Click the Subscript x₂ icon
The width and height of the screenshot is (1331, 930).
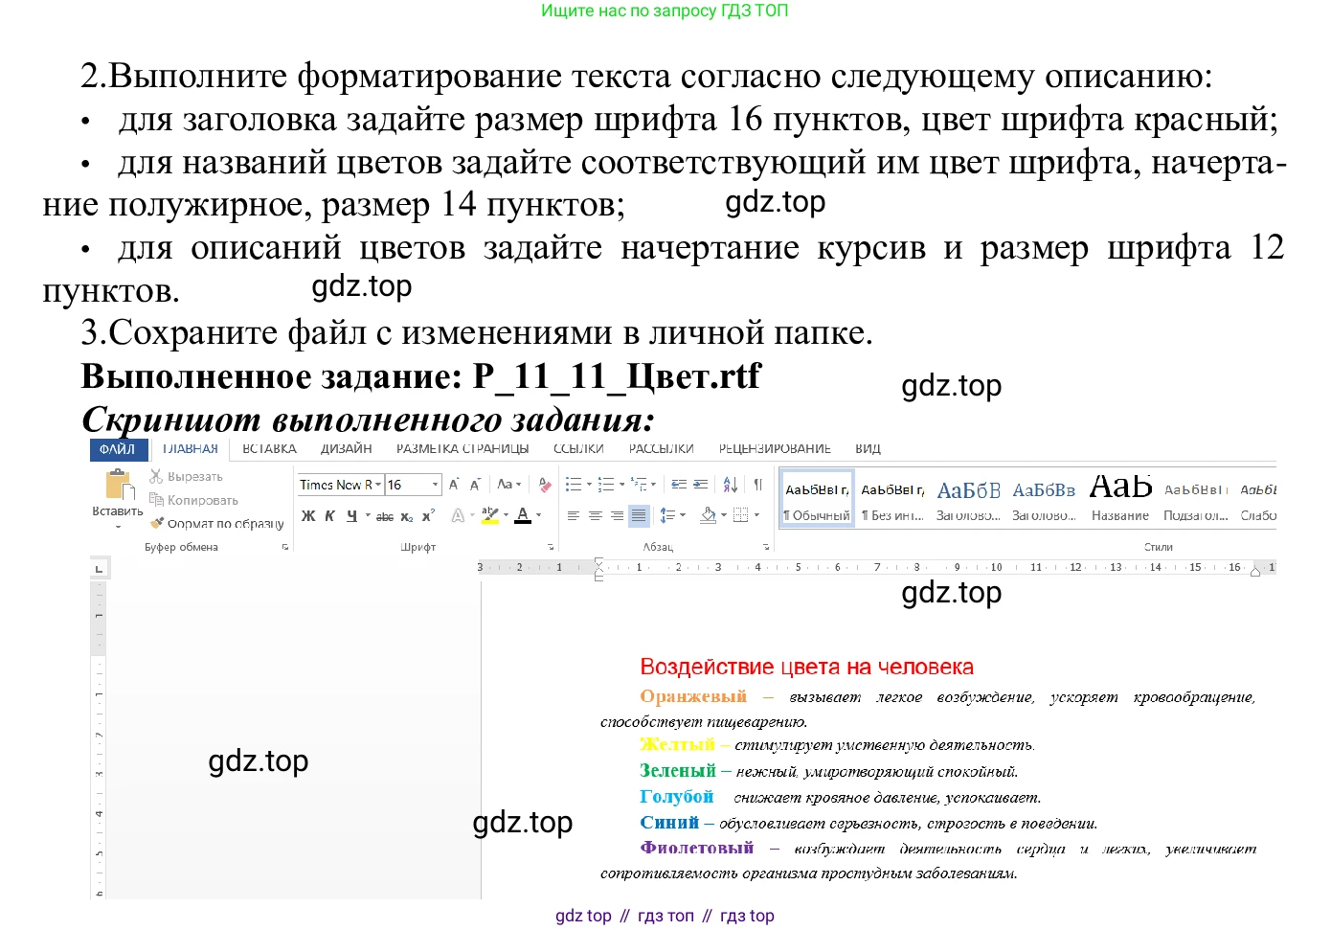point(407,516)
